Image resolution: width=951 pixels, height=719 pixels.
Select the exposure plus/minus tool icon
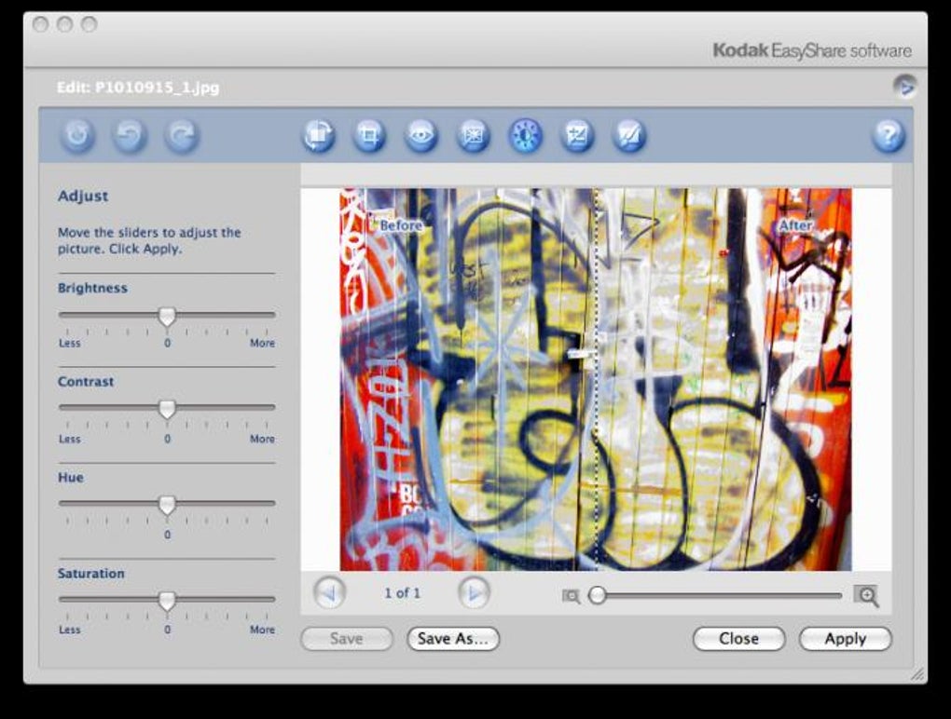[577, 134]
